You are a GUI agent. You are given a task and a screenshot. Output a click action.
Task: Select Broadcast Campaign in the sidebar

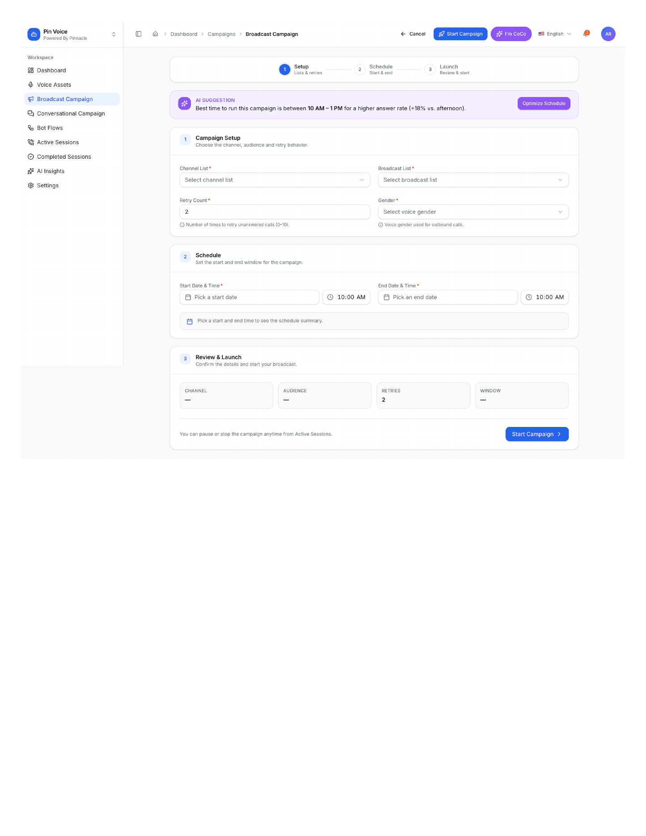(x=72, y=99)
